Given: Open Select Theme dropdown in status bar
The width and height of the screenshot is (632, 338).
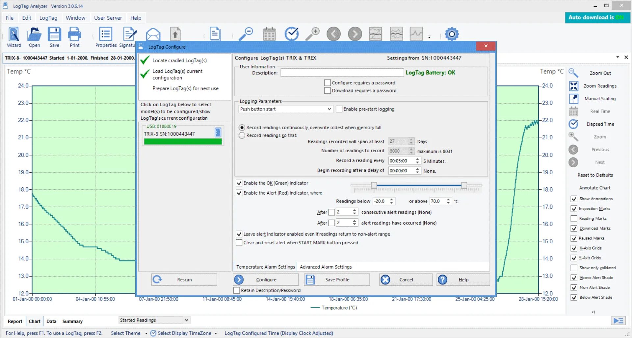Looking at the screenshot, I should (x=129, y=333).
